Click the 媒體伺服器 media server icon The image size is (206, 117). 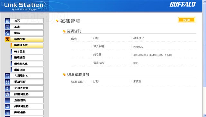(x=7, y=94)
